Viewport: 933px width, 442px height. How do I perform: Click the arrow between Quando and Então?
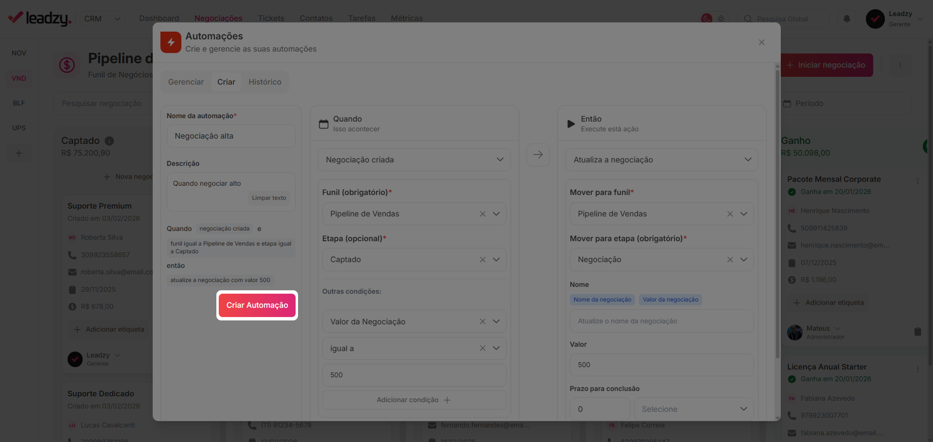coord(538,155)
